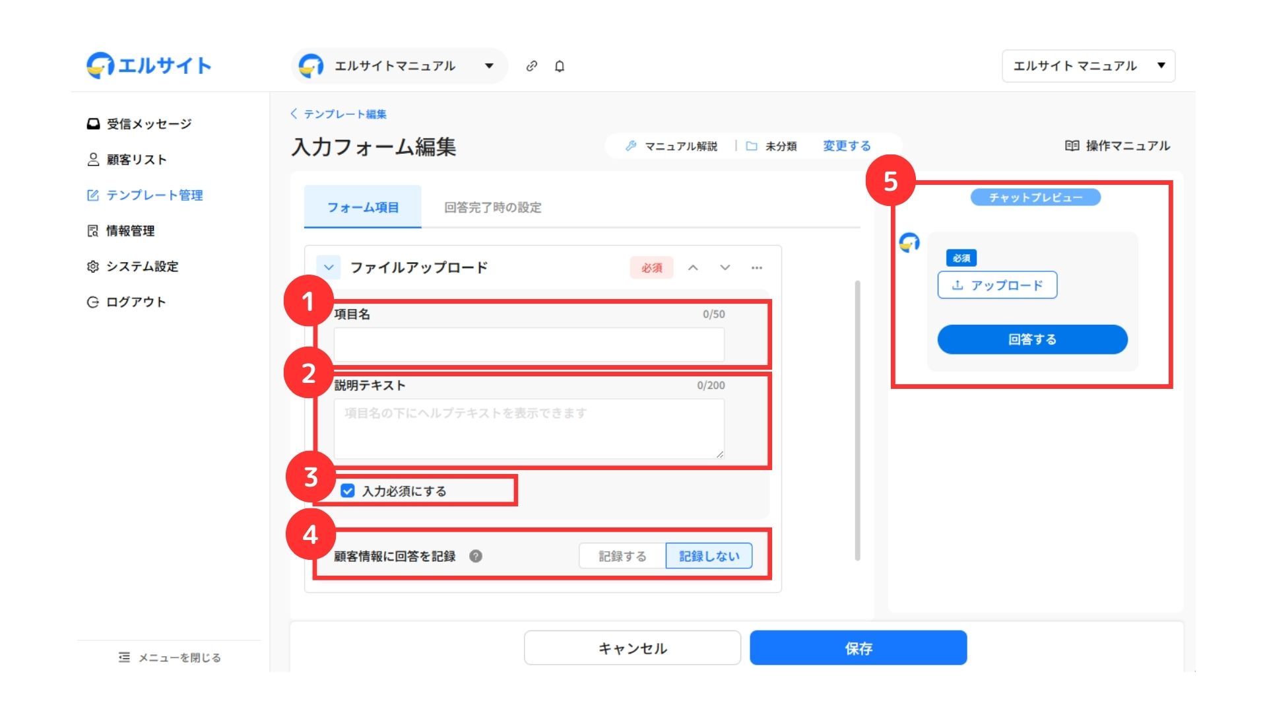Click the form vertical scrollbar
The height and width of the screenshot is (713, 1267).
point(857,420)
